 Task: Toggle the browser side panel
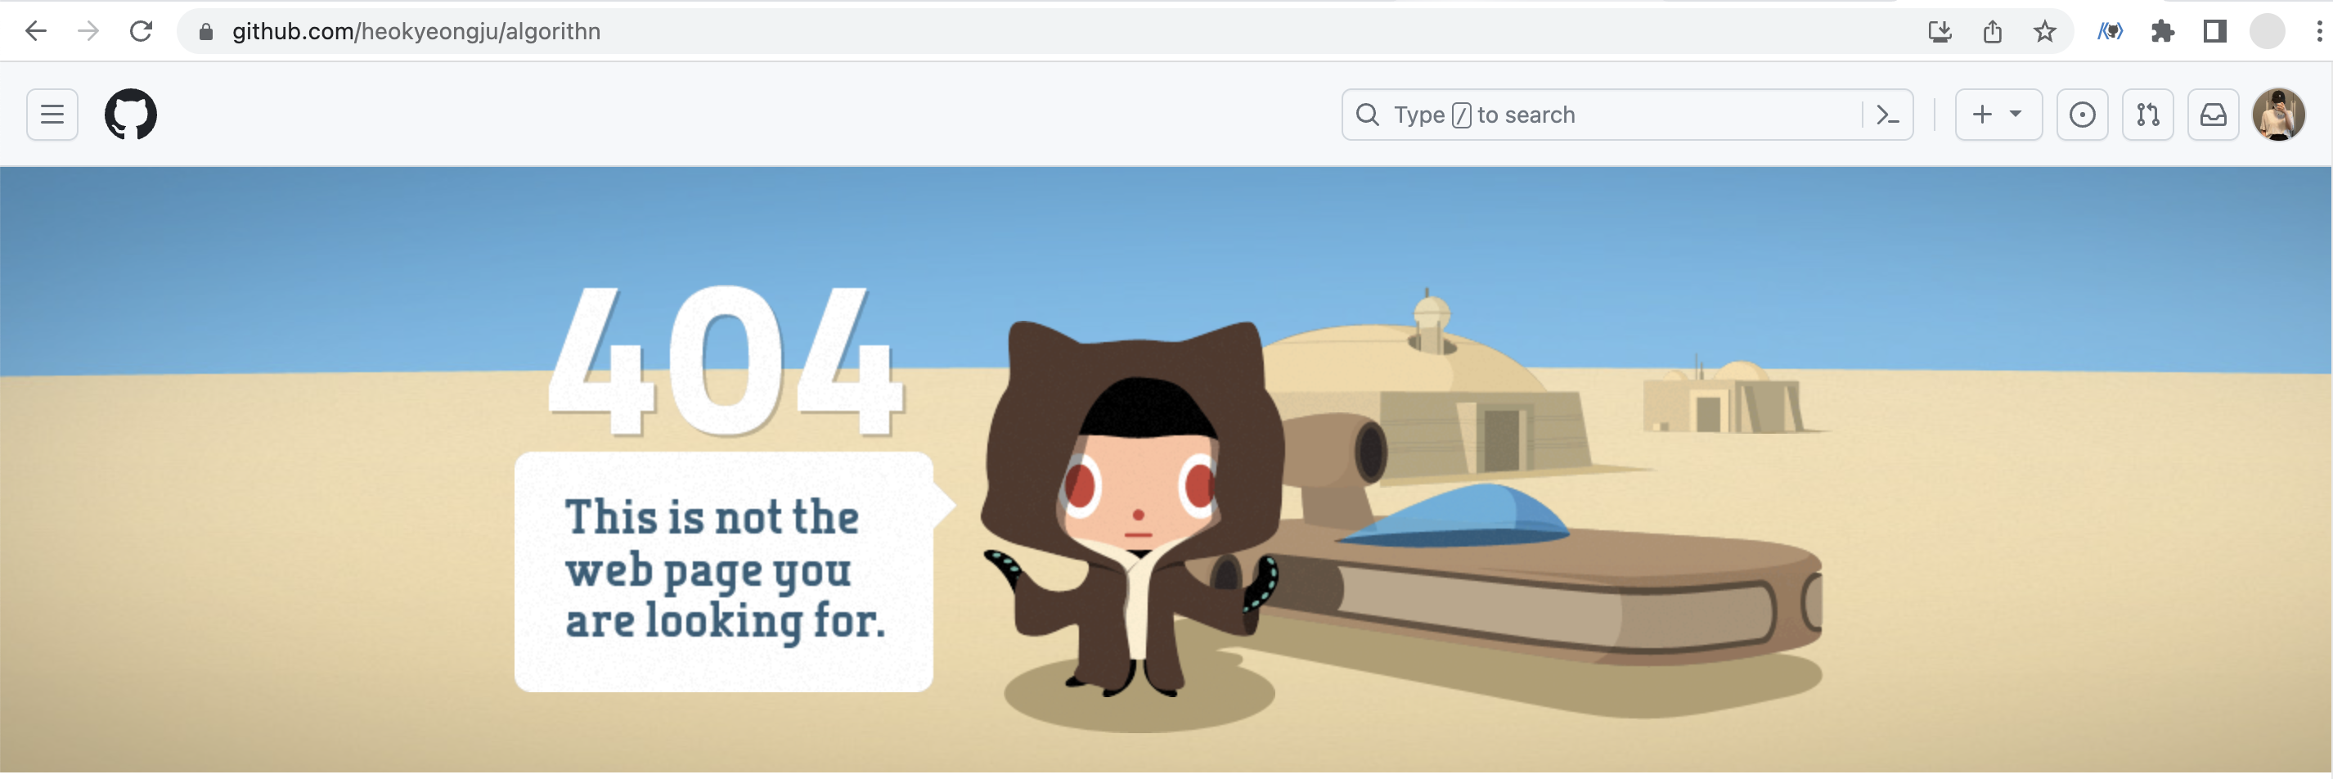(2214, 33)
